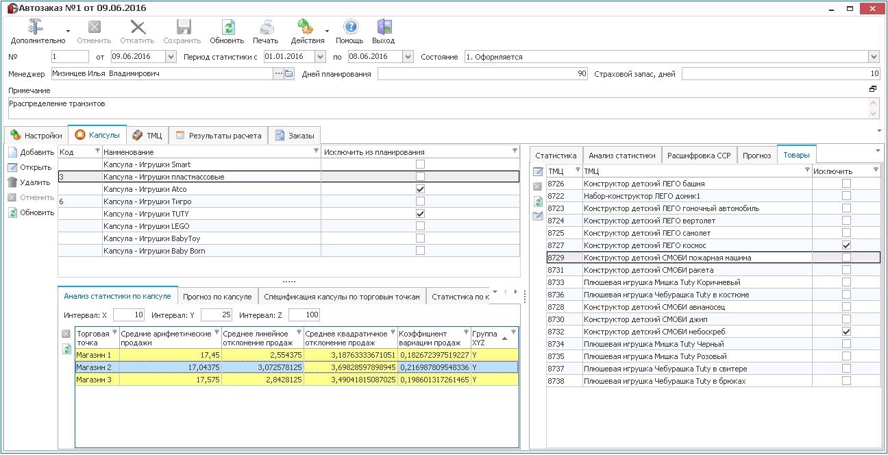The image size is (888, 455).
Task: Open the Заказы tab
Action: (294, 136)
